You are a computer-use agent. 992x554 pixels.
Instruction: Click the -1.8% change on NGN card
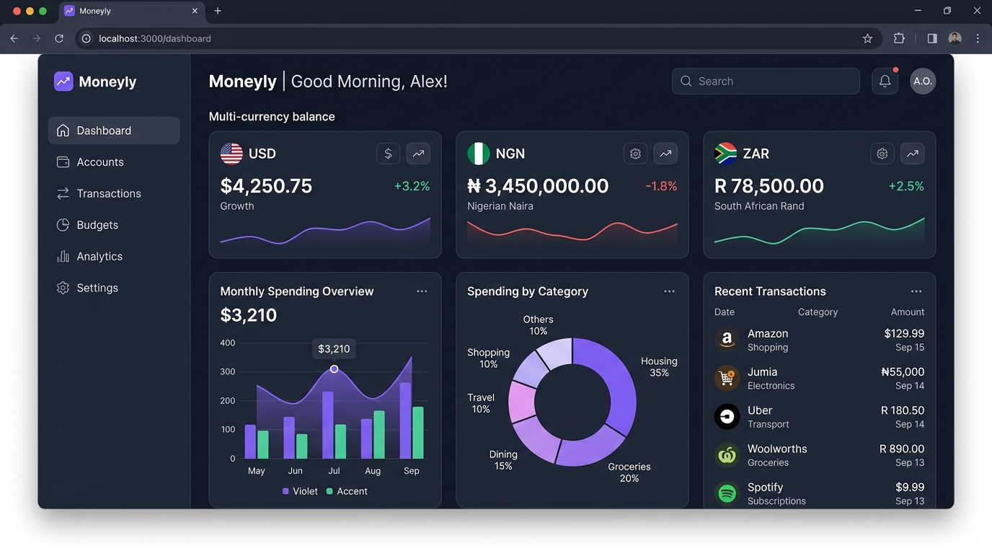(661, 186)
